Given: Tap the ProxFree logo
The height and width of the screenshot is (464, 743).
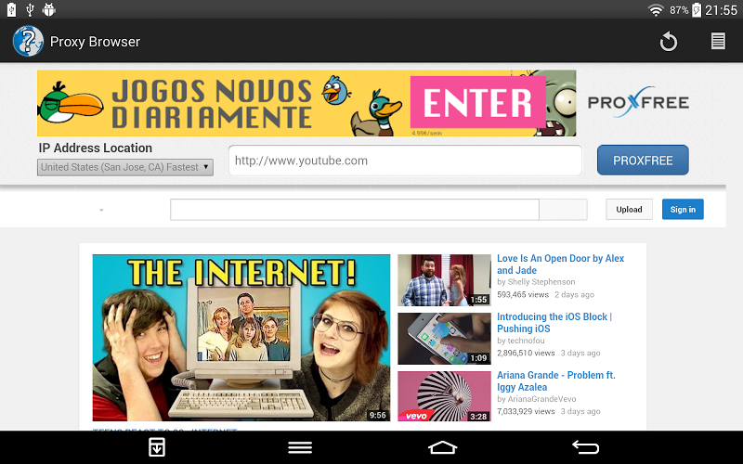Looking at the screenshot, I should [638, 102].
